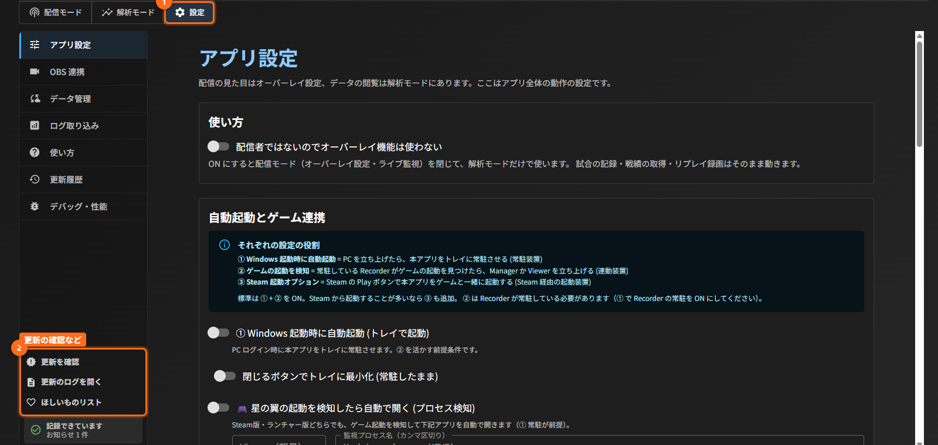Viewport: 938px width, 445px height.
Task: Open 使い方 sidebar item
Action: [83, 153]
